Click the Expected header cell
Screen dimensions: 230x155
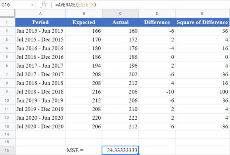(84, 22)
